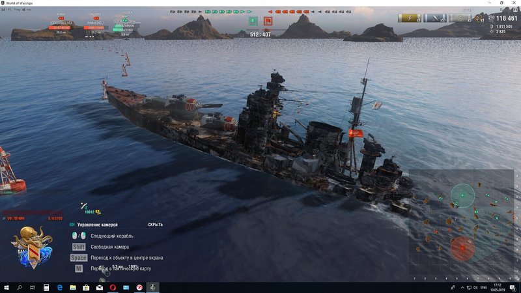This screenshot has width=521, height=293.
Task: Click the minimap resize icon at its corner
Action: pos(516,278)
